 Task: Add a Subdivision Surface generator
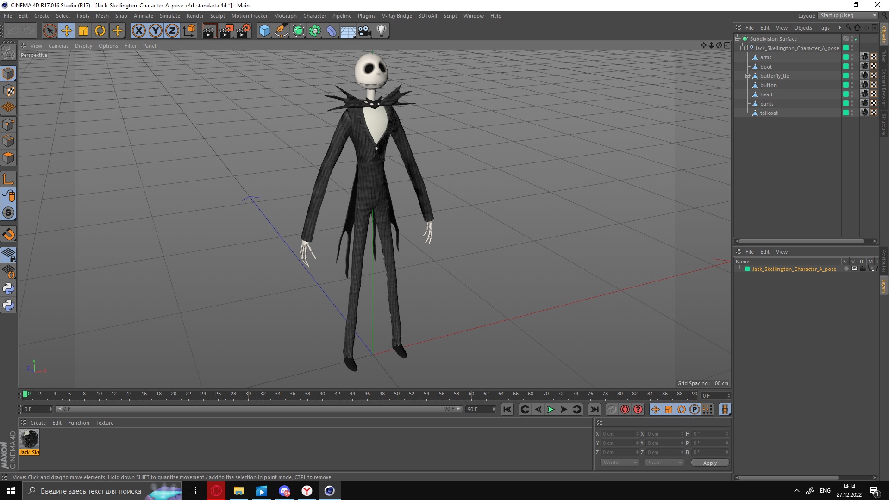pos(298,31)
